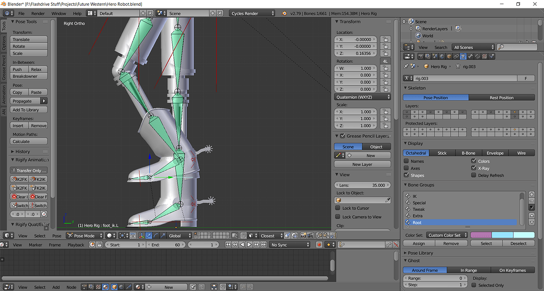
Task: Click the plus icon to add bone group
Action: click(x=531, y=194)
